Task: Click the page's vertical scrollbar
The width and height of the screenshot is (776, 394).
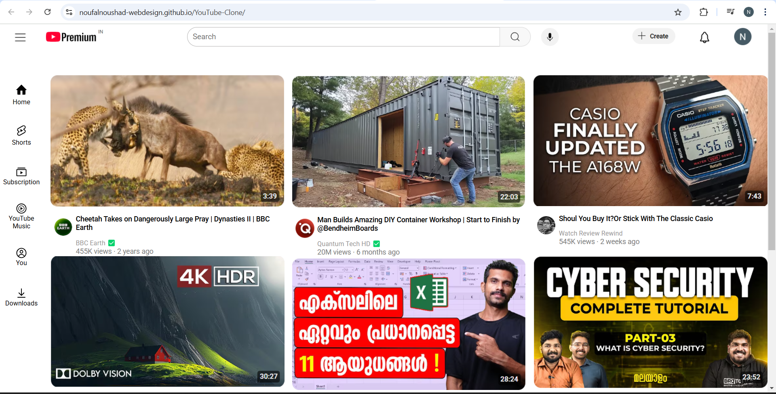Action: pos(772,141)
